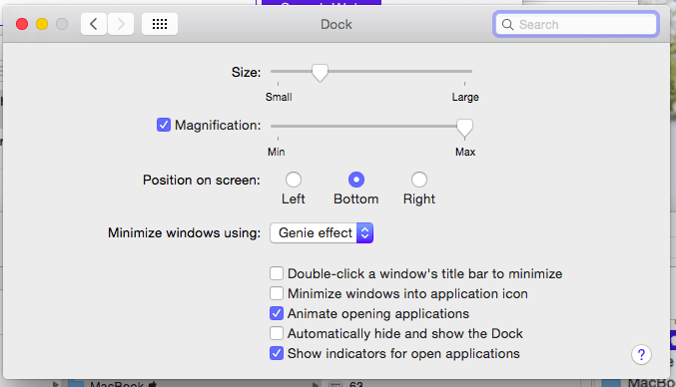Enable double-click title bar to minimize

(277, 273)
